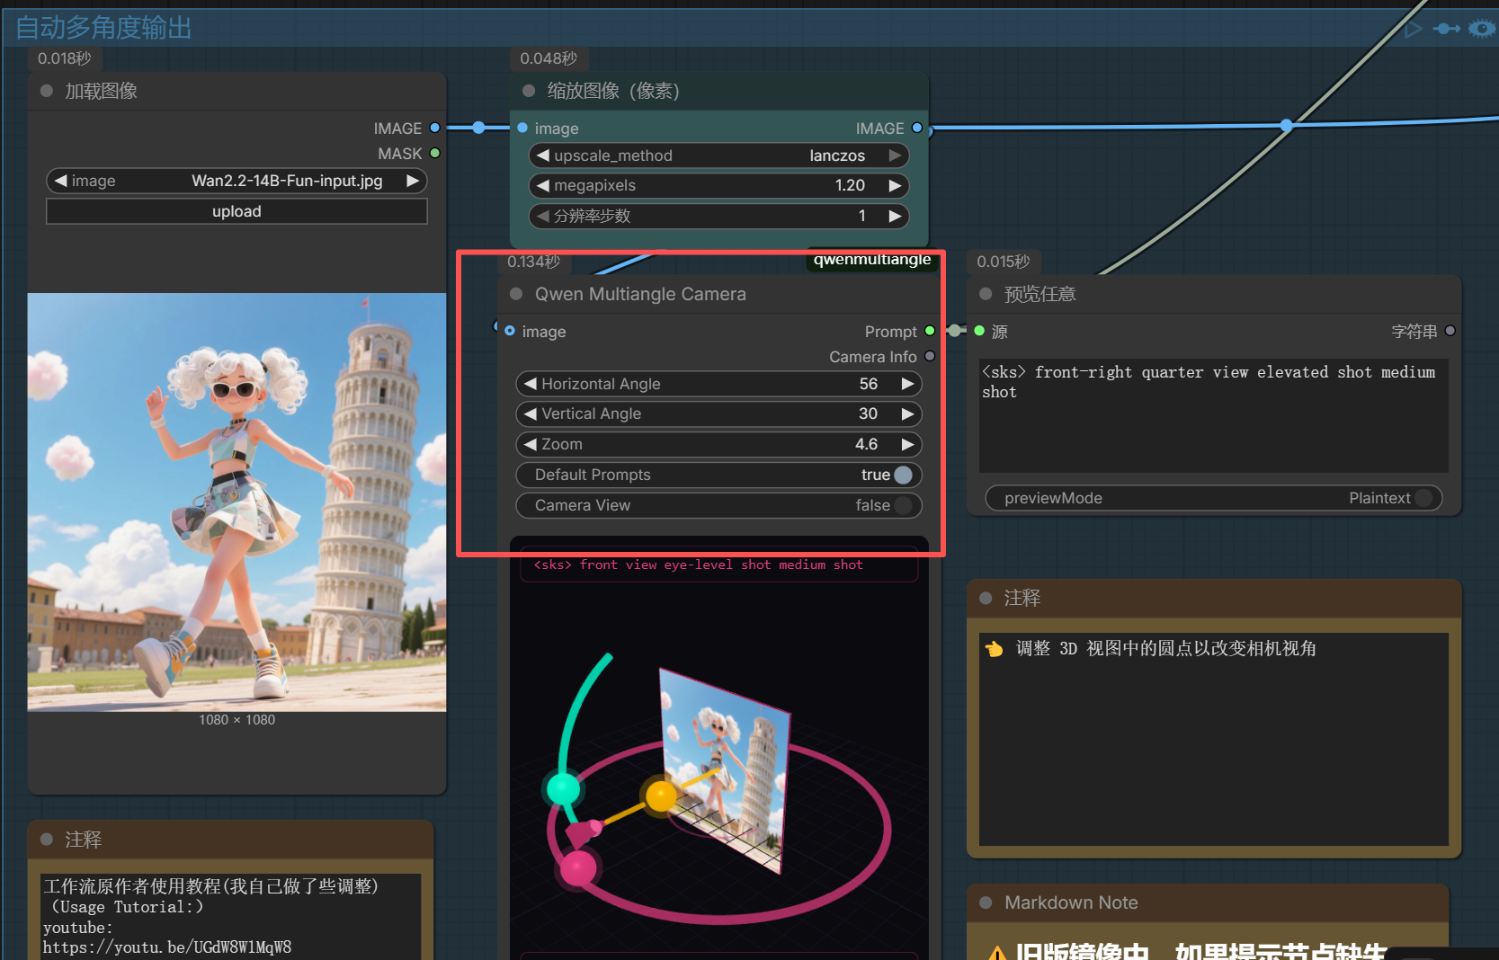Decrease Vertical Angle value
1499x960 pixels.
pos(530,413)
